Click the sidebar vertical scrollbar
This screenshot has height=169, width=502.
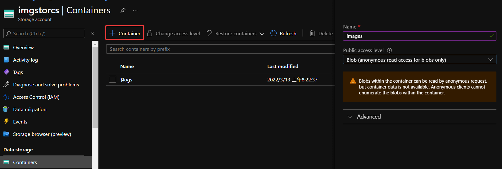point(95,87)
